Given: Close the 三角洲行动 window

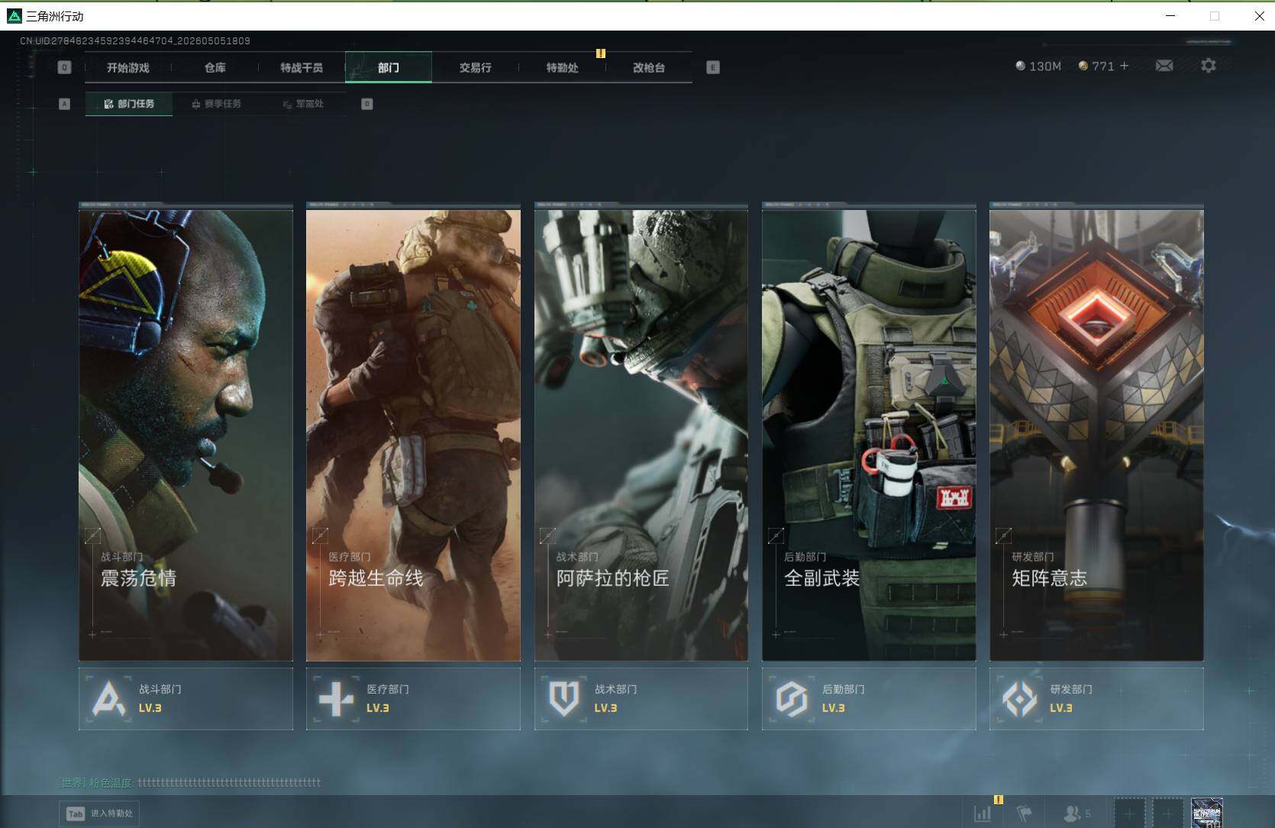Looking at the screenshot, I should (x=1259, y=15).
